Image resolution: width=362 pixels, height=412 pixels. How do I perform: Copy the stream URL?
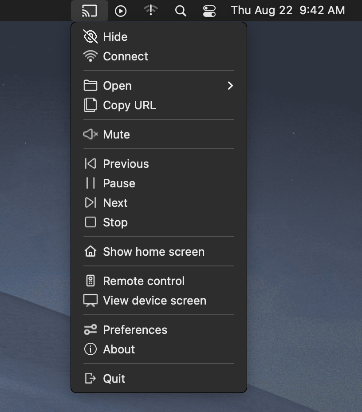[129, 105]
